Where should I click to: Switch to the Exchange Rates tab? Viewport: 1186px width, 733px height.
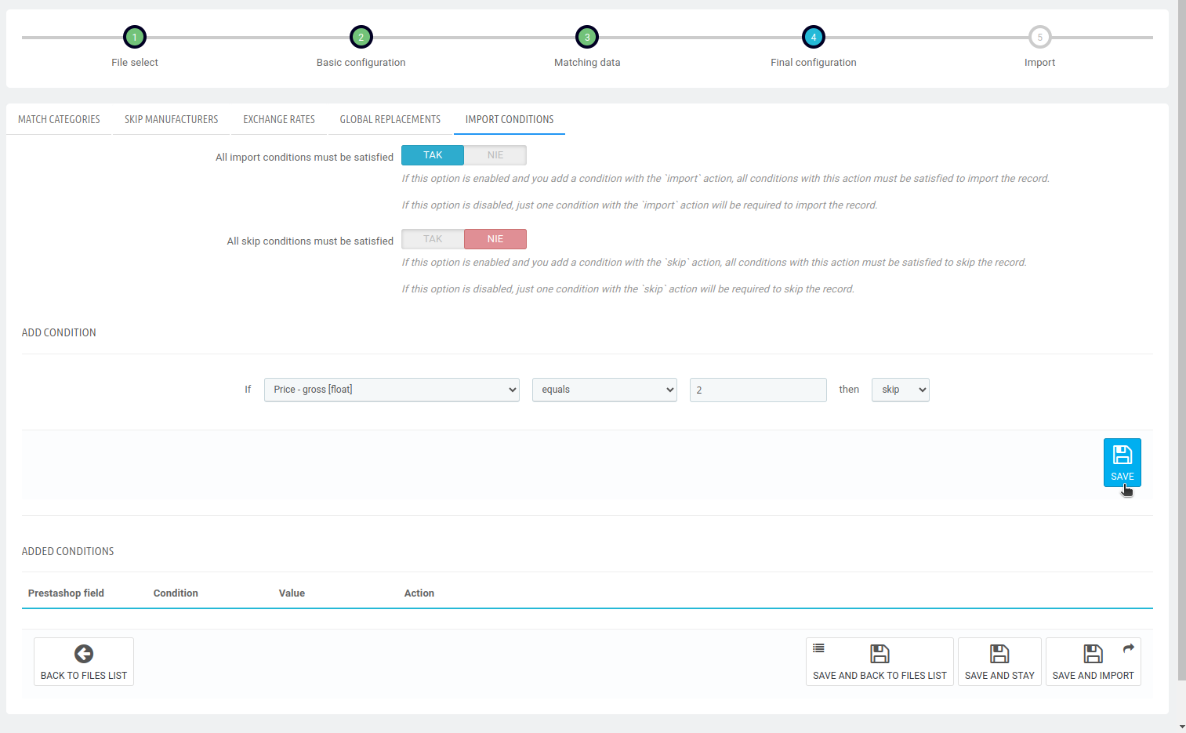coord(279,119)
